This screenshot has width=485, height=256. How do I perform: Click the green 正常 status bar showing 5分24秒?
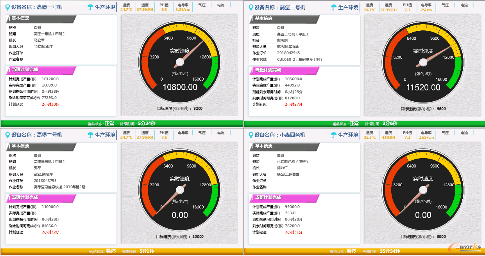pyautogui.click(x=121, y=124)
